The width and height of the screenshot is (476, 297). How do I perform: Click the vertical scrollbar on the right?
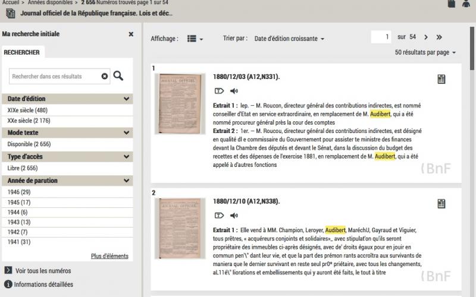pos(472,49)
